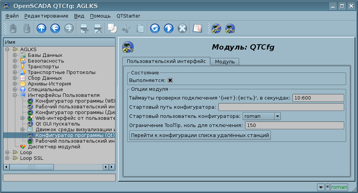Click the go back arrow icon

pyautogui.click(x=55, y=28)
